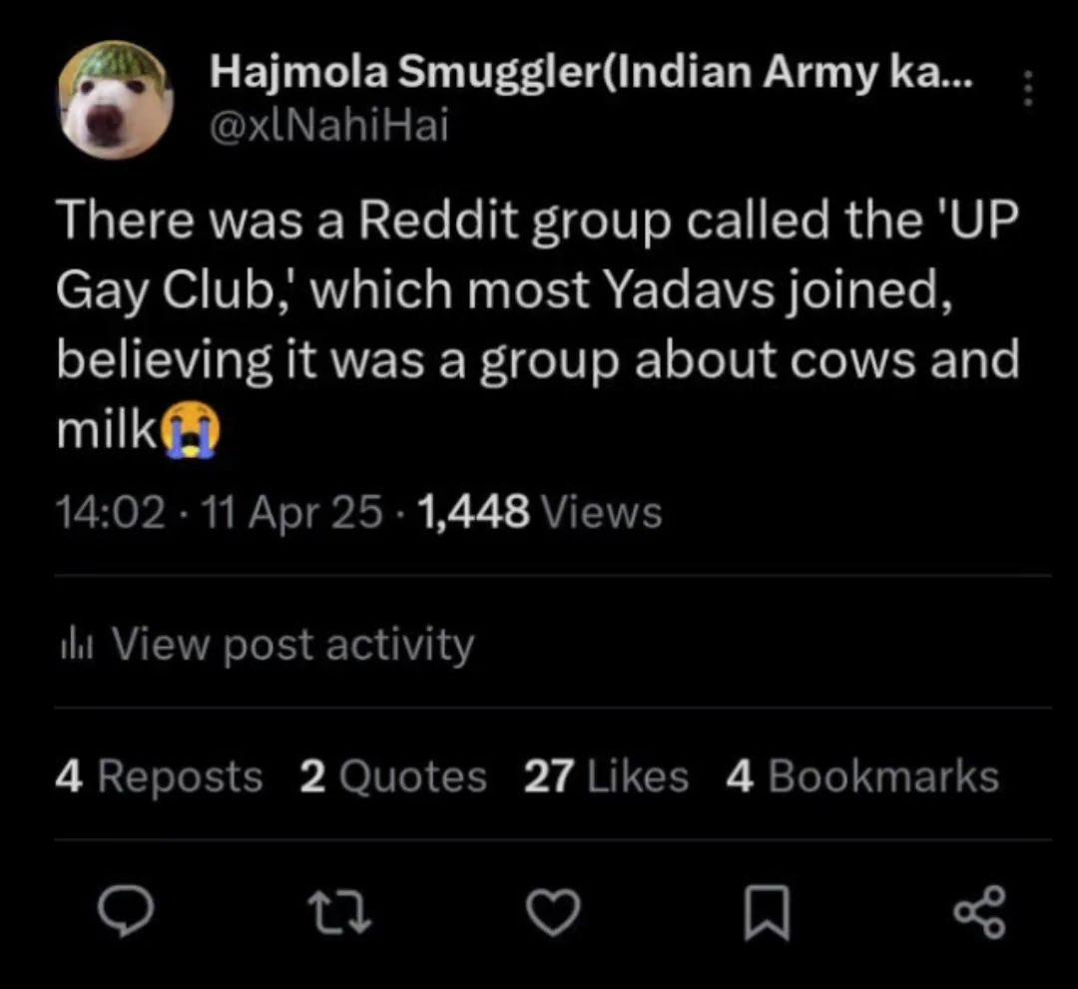Open the three-dot more options menu
Screen dimensions: 1078x989
click(1026, 91)
